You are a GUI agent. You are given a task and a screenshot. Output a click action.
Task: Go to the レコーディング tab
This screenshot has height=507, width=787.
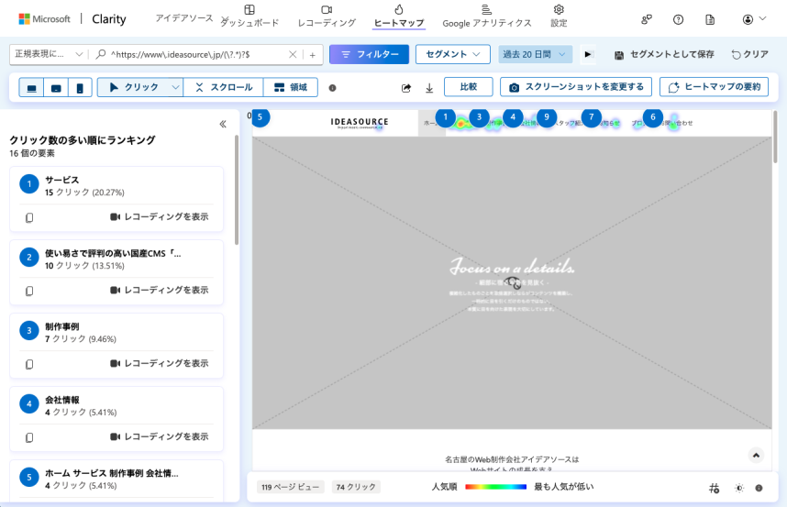pyautogui.click(x=326, y=16)
